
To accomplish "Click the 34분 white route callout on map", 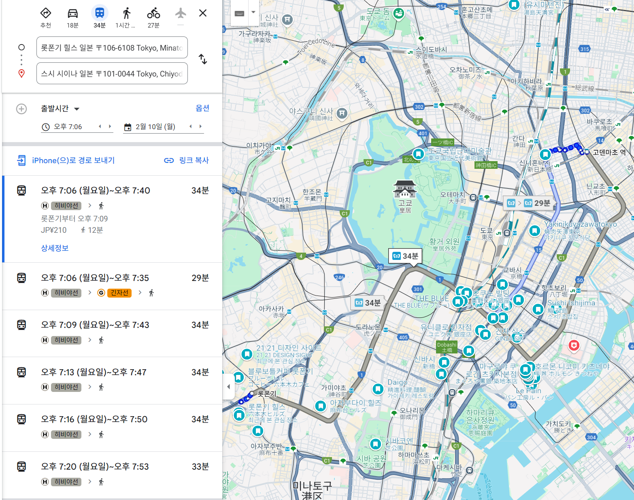I will tap(405, 256).
